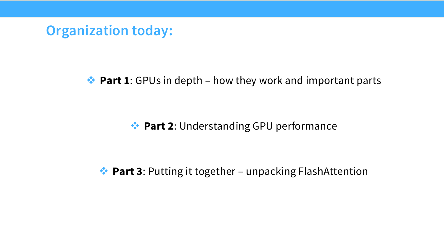
Task: Click the word "Understanding" in Part 2
Action: coord(215,126)
